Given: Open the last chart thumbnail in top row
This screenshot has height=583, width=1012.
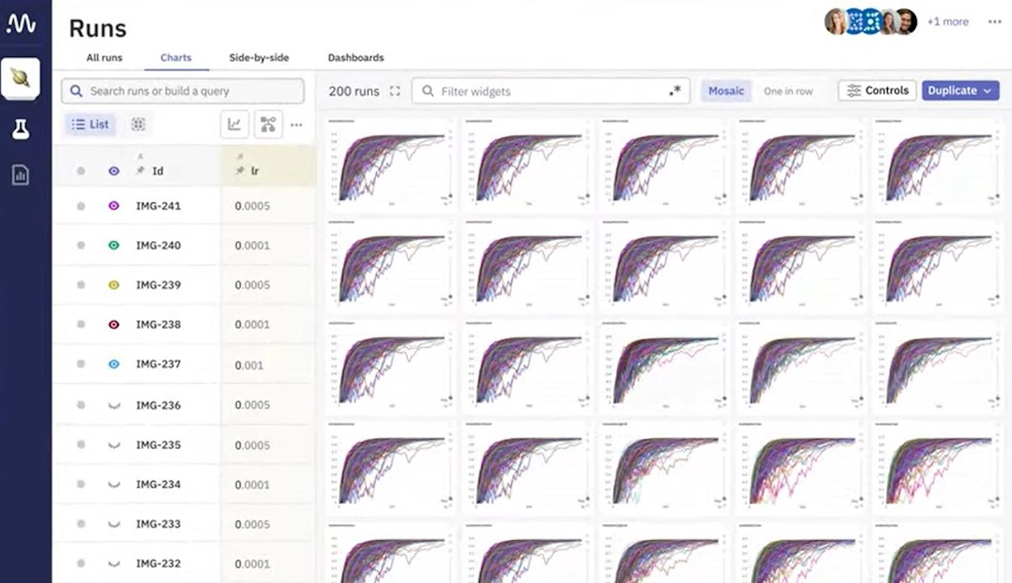Looking at the screenshot, I should pos(936,164).
